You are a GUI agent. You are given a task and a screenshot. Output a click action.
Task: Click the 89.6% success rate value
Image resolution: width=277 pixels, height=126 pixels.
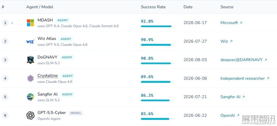(x=147, y=77)
